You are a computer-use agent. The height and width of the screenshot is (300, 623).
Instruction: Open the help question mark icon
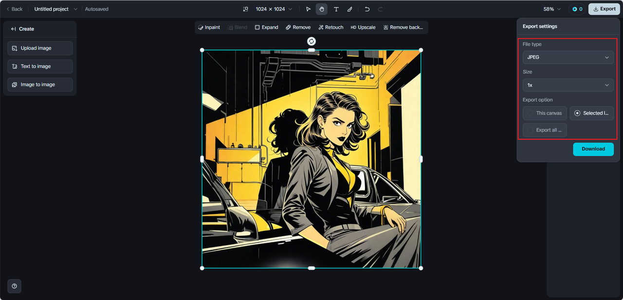tap(14, 286)
